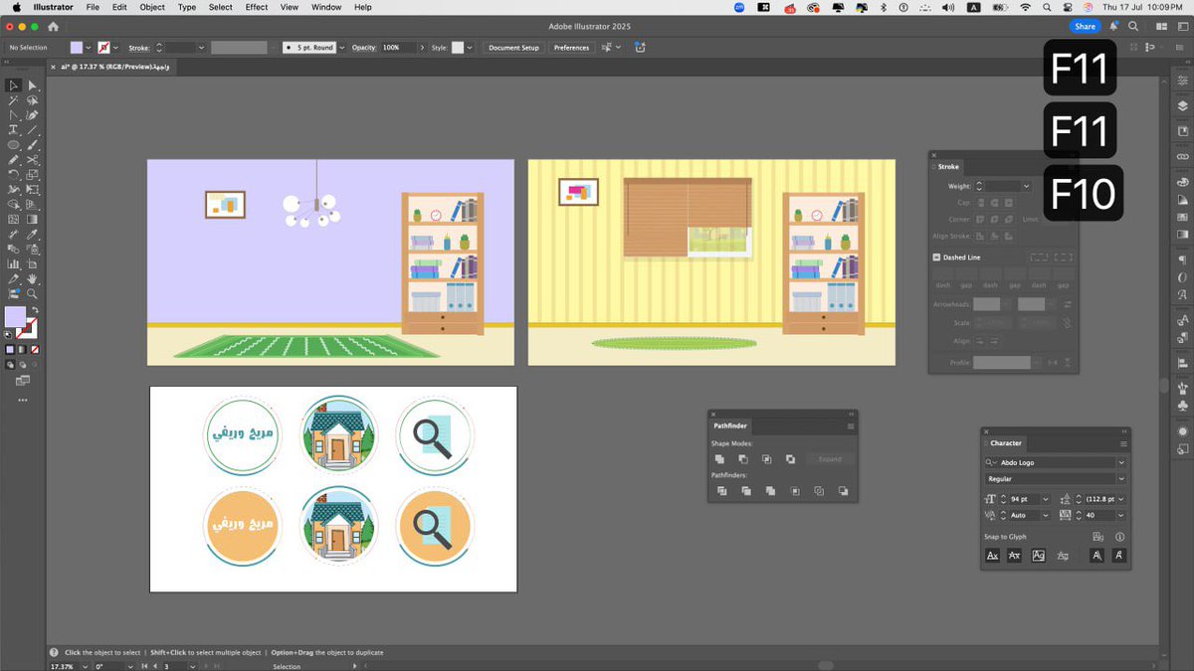The image size is (1194, 671).
Task: Switch to Gradient fill mode in toolbar
Action: 21,350
